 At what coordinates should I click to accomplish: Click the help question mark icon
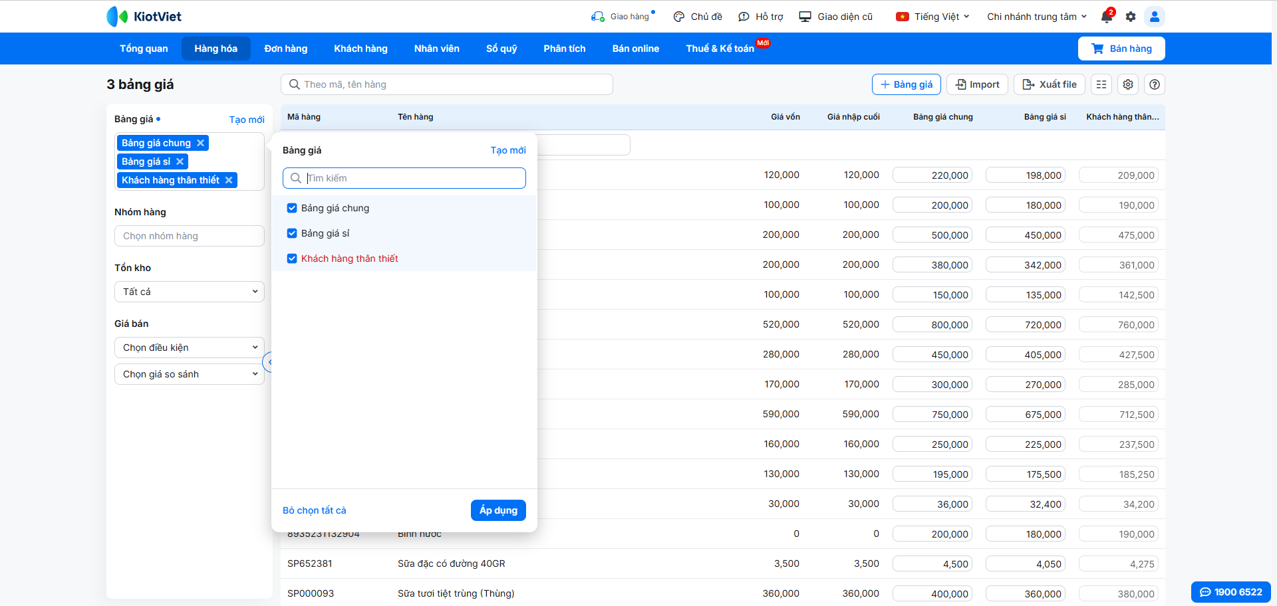tap(1155, 84)
